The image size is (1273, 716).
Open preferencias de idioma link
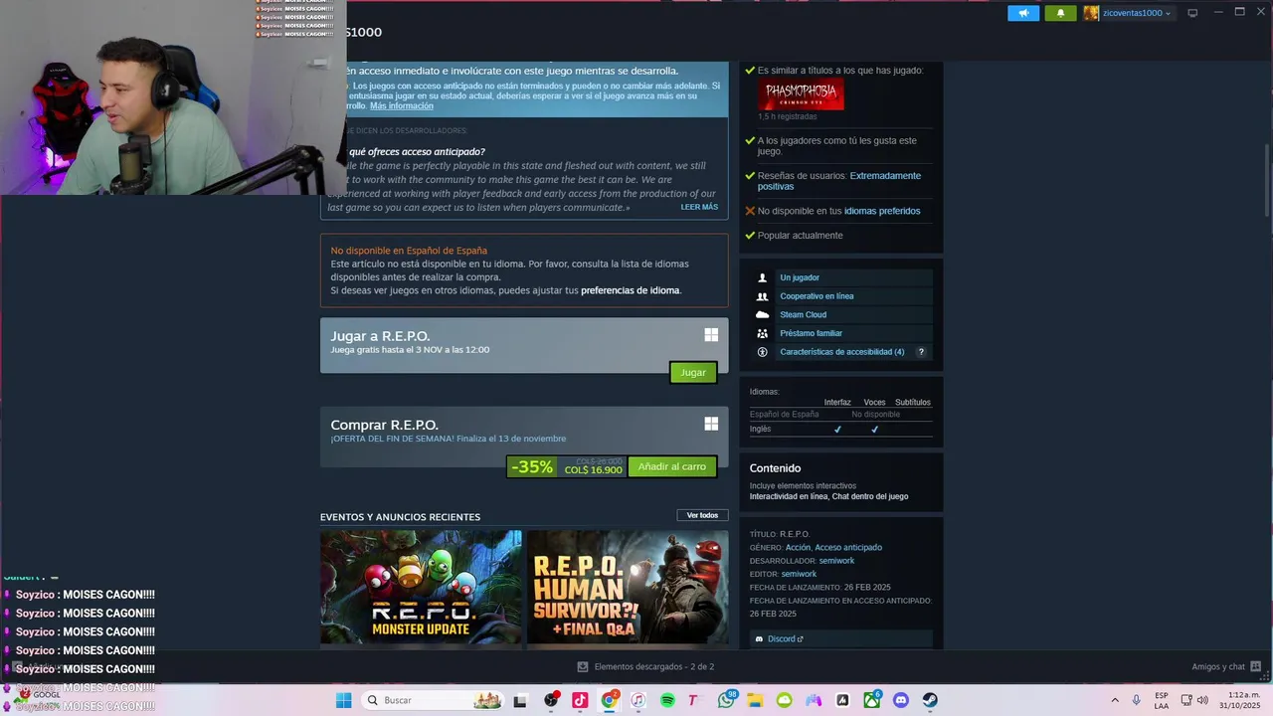(631, 290)
